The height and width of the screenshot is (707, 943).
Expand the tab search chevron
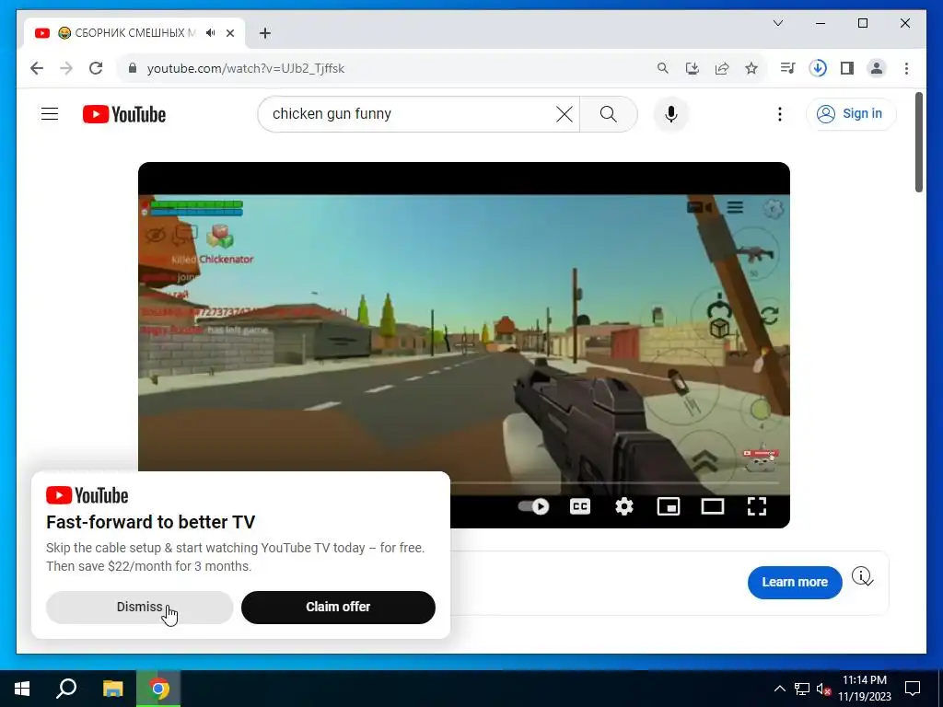777,23
